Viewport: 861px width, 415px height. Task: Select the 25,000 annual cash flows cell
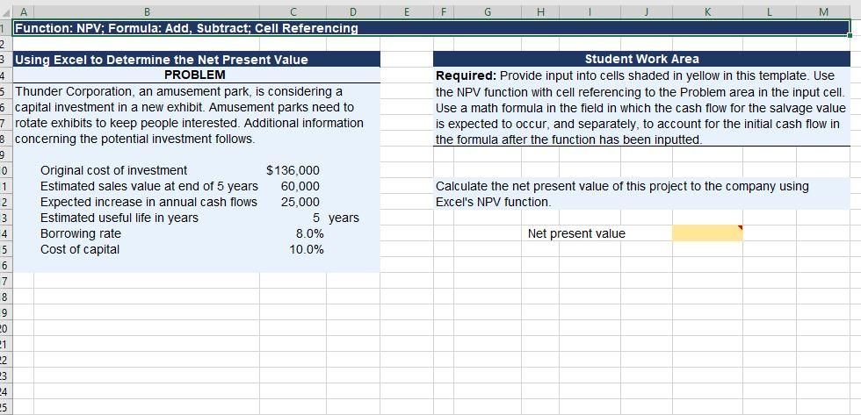coord(293,202)
